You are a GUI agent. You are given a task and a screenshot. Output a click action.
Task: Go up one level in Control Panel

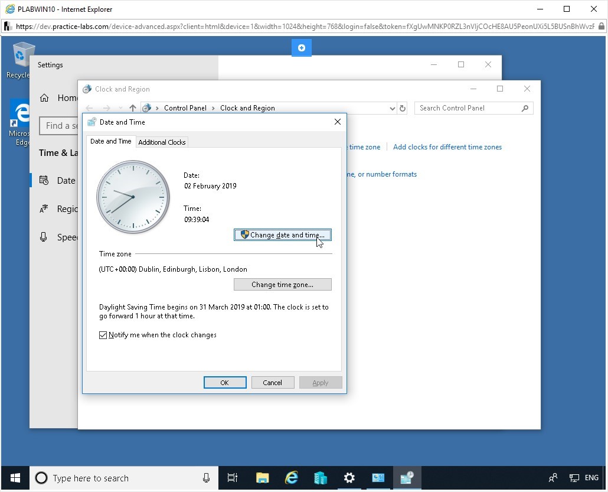point(133,108)
